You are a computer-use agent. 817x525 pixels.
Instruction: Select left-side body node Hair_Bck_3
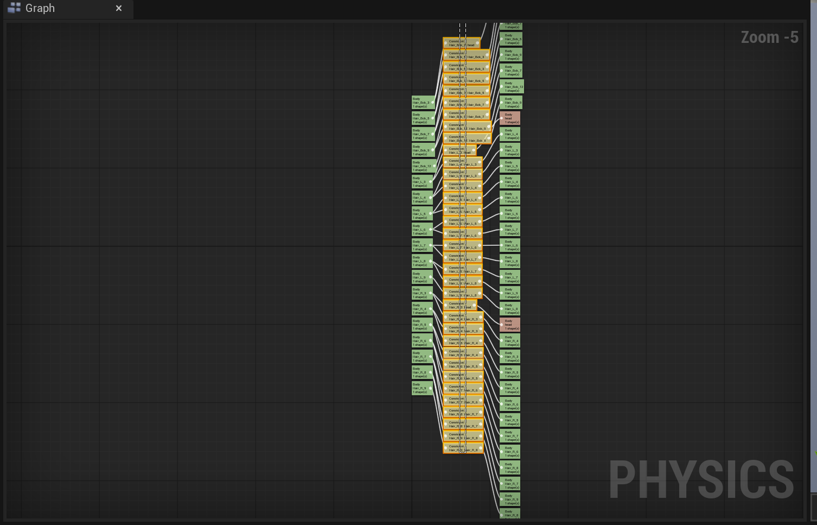click(x=423, y=103)
